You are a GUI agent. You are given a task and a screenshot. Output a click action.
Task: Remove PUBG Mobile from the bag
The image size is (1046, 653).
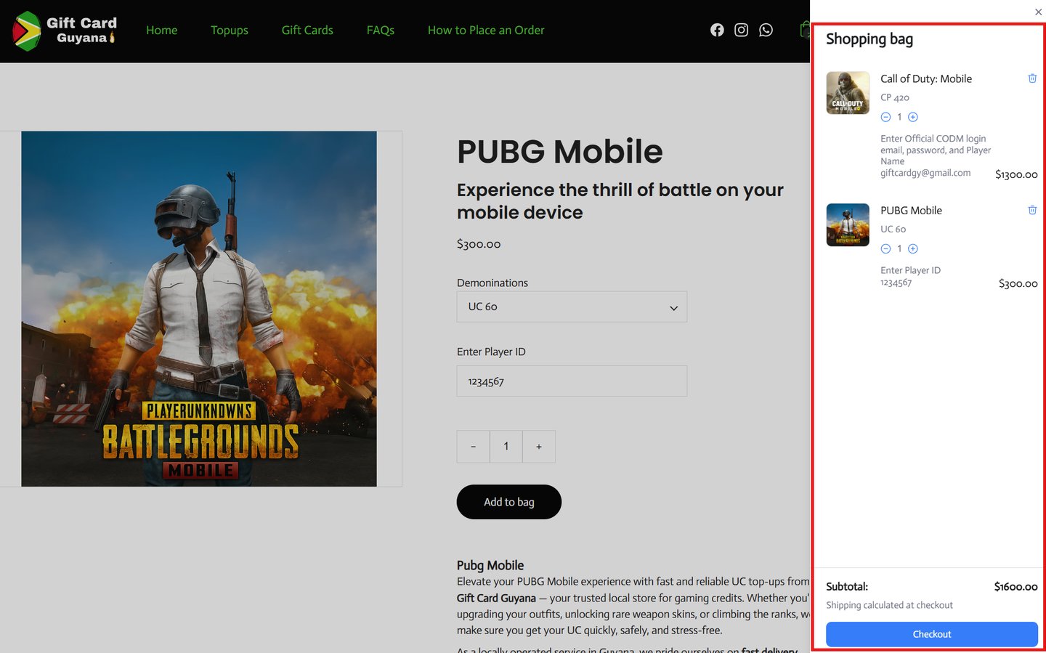(x=1032, y=210)
